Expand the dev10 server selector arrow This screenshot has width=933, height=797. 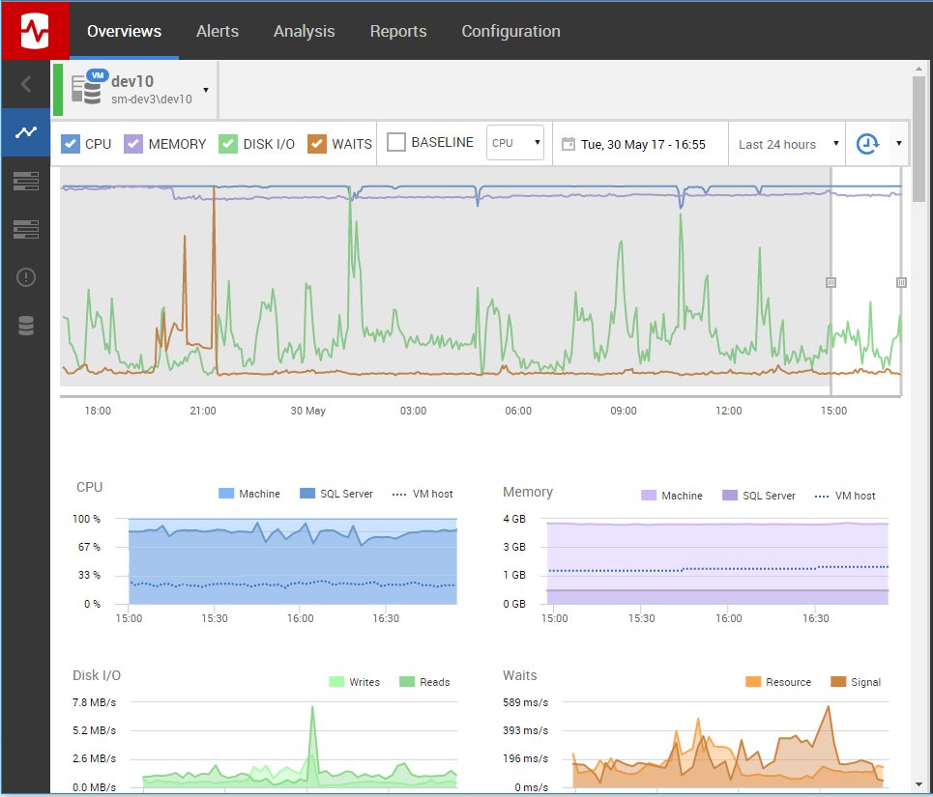206,91
